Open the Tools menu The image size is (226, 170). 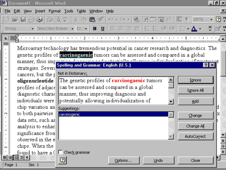pyautogui.click(x=69, y=11)
